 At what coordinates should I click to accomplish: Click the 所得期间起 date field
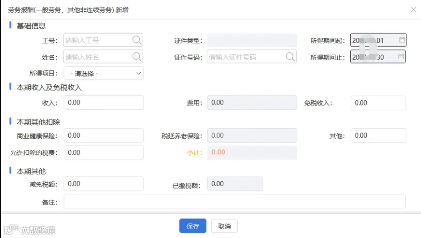(378, 40)
